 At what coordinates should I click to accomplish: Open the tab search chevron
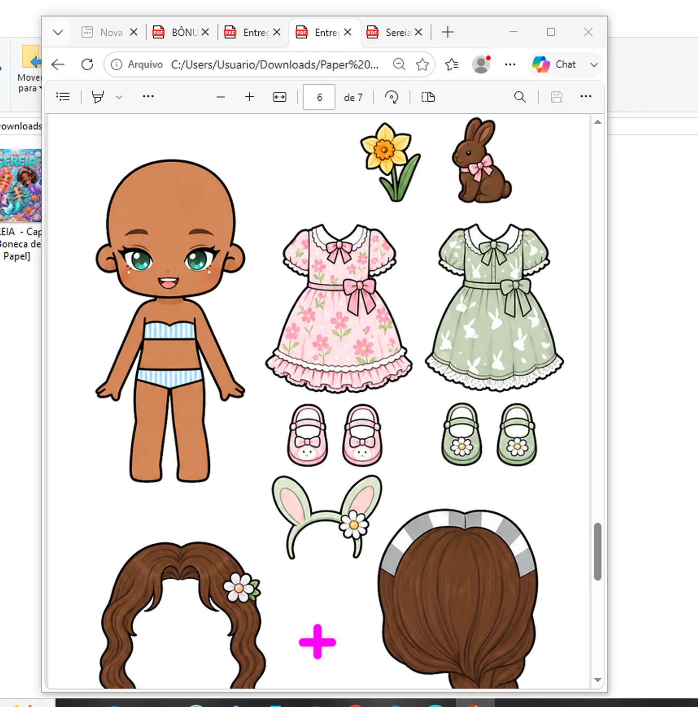click(x=58, y=32)
